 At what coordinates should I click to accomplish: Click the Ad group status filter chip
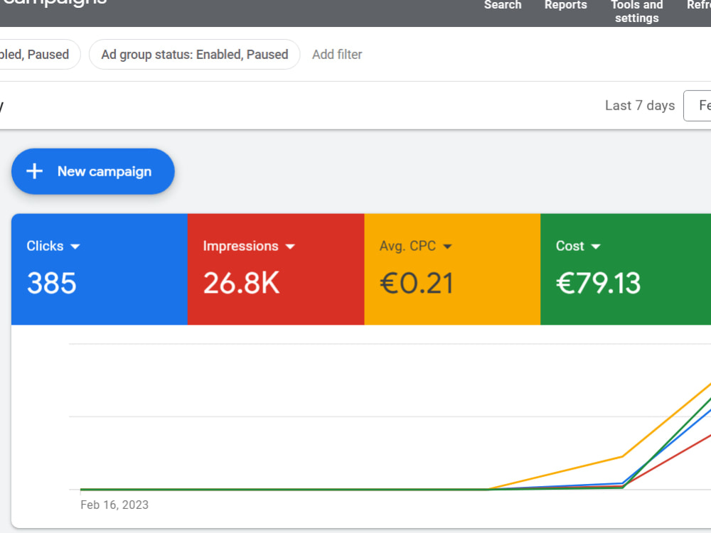pos(195,55)
